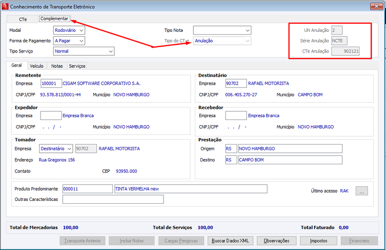Click the Origem state field RS
Image resolution: width=386 pixels, height=250 pixels.
coord(231,149)
